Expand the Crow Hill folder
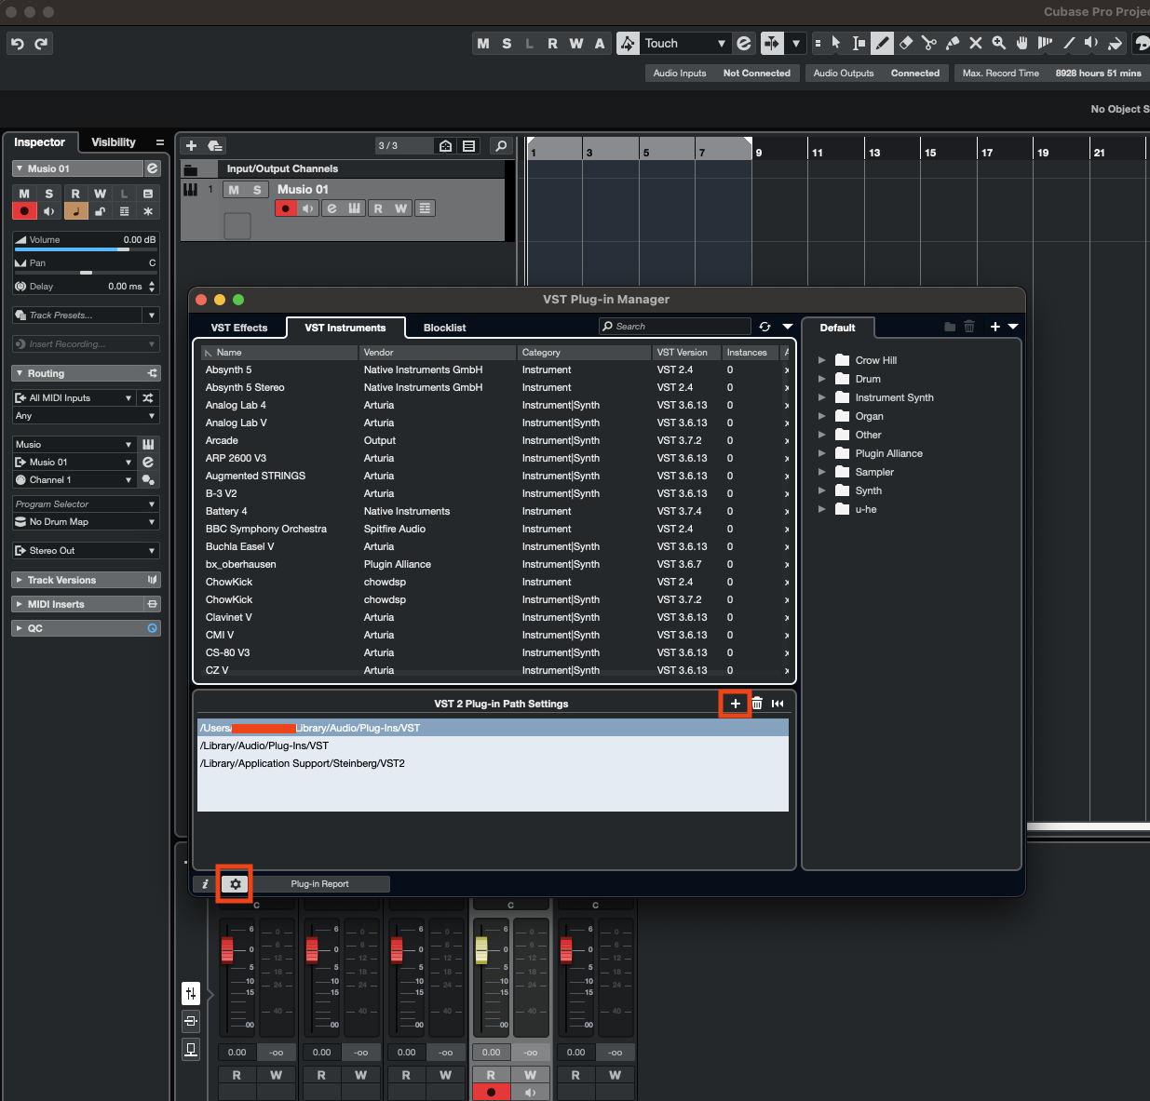Viewport: 1150px width, 1101px height. (x=821, y=360)
